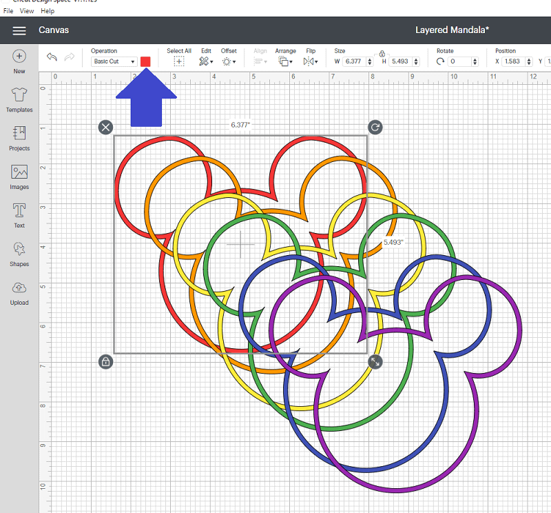551x513 pixels.
Task: Click the Rotate value field
Action: 460,61
